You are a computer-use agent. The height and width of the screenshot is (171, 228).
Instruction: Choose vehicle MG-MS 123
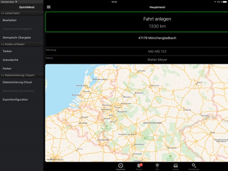coord(137,52)
